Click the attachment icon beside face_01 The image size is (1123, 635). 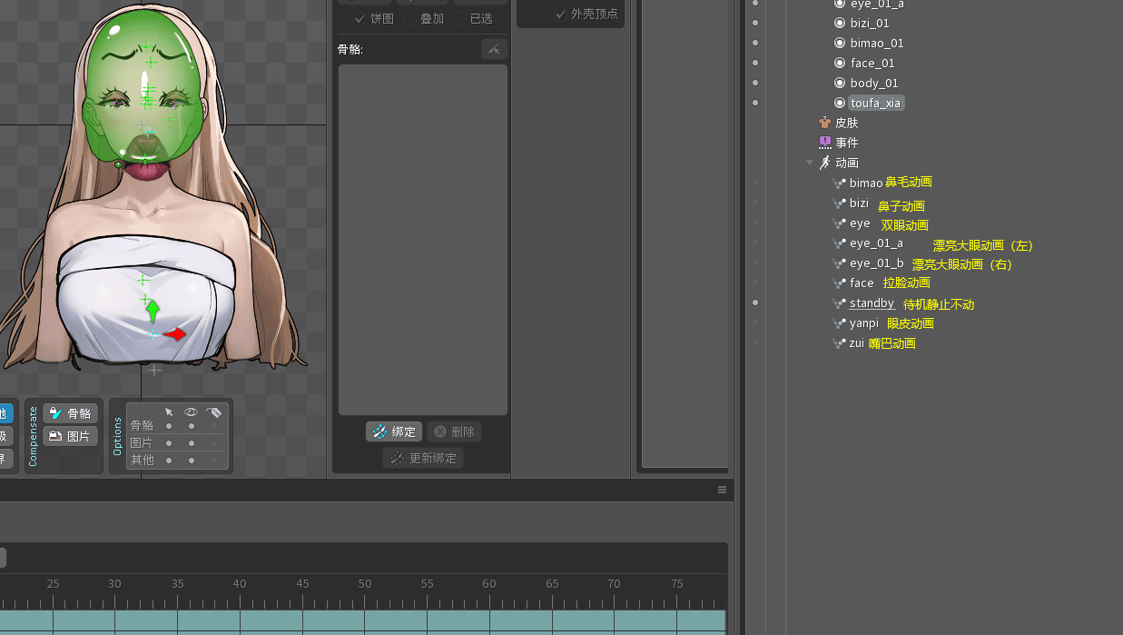coord(840,63)
